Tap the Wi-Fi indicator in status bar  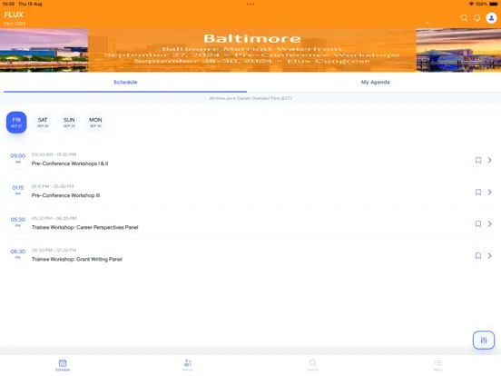tap(471, 5)
